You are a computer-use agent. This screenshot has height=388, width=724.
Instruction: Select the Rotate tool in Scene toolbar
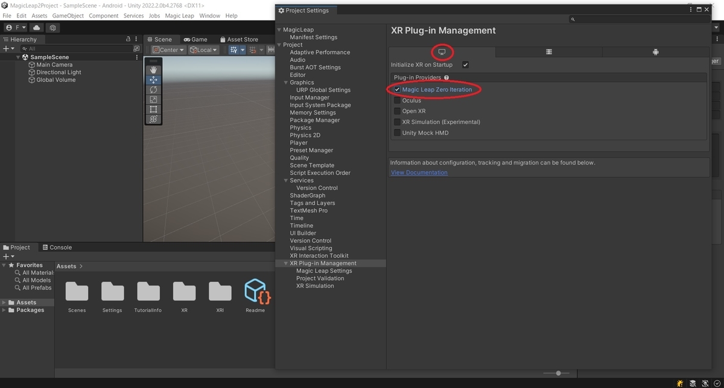coord(153,90)
